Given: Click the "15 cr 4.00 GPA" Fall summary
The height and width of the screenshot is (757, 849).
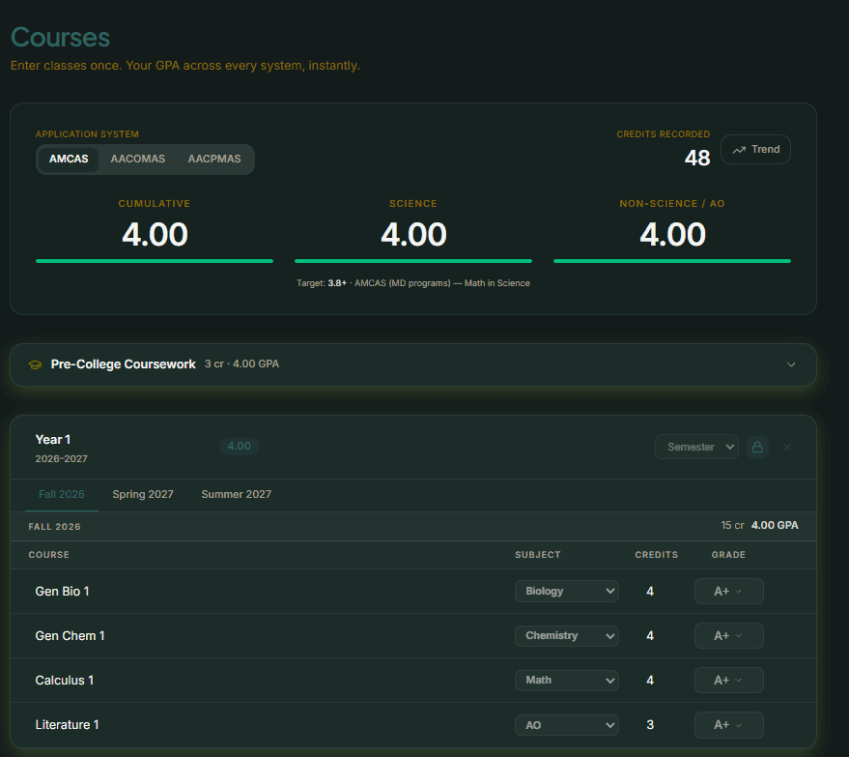Looking at the screenshot, I should [759, 526].
